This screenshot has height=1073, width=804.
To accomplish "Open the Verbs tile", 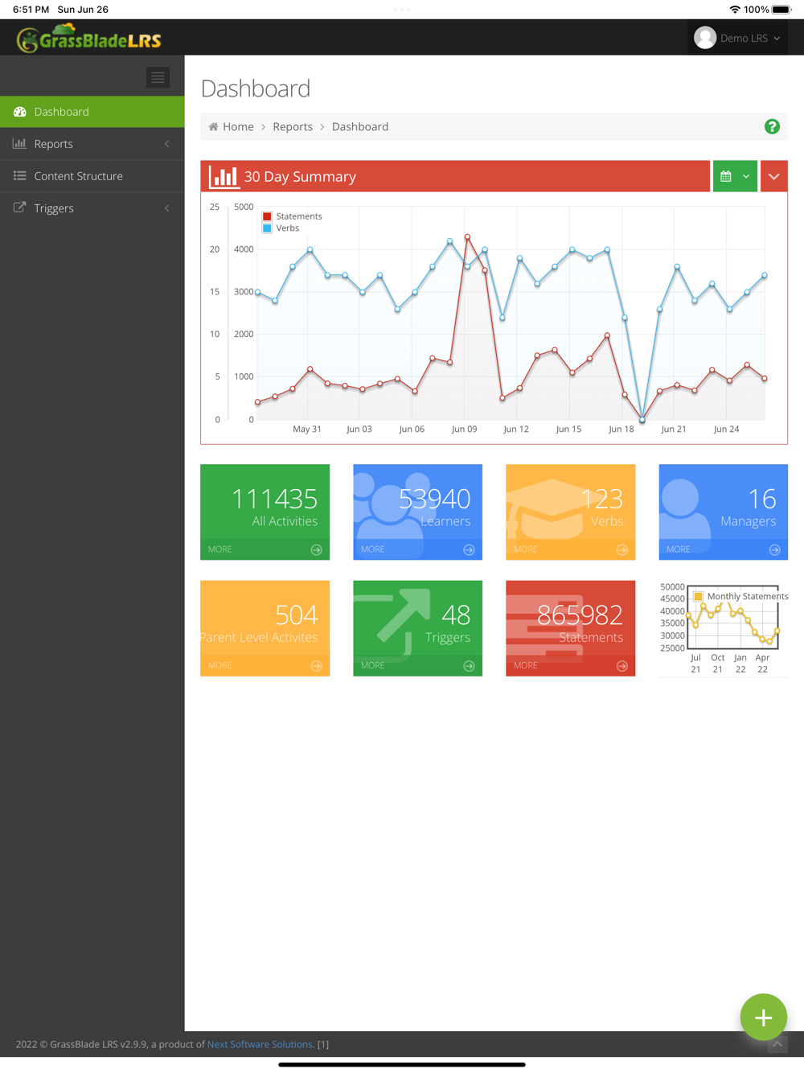I will 570,512.
